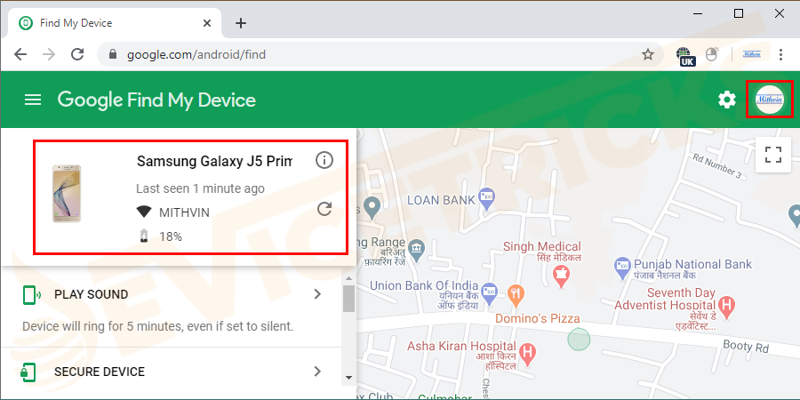Open Find My Device settings gear

[x=727, y=100]
